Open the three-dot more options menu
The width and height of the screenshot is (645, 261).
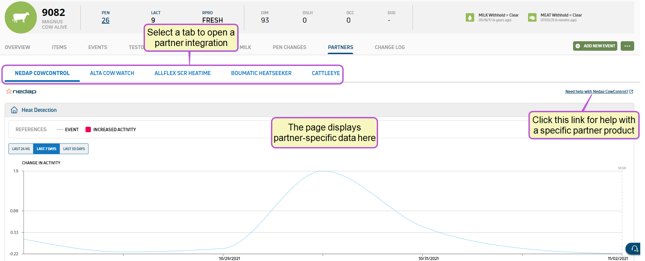click(x=627, y=46)
